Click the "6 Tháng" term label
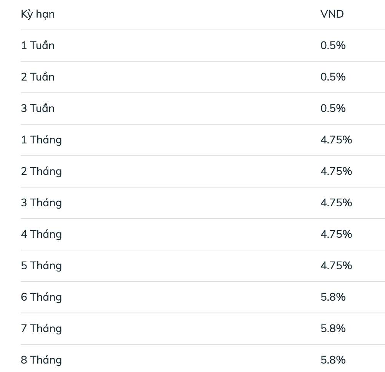The image size is (385, 372). [x=41, y=297]
